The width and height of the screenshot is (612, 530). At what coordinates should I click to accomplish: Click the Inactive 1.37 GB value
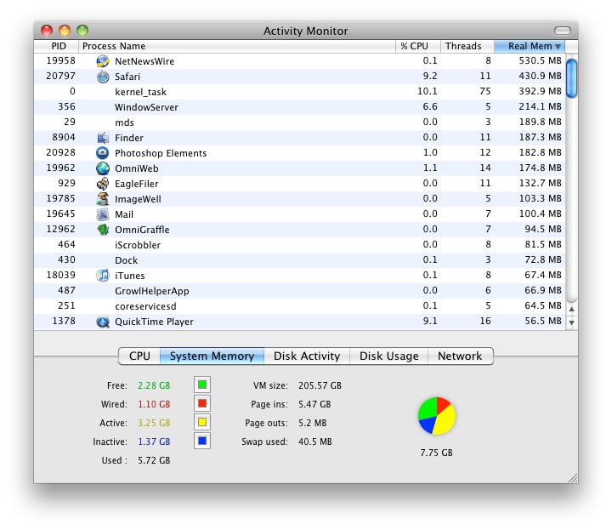[x=154, y=442]
